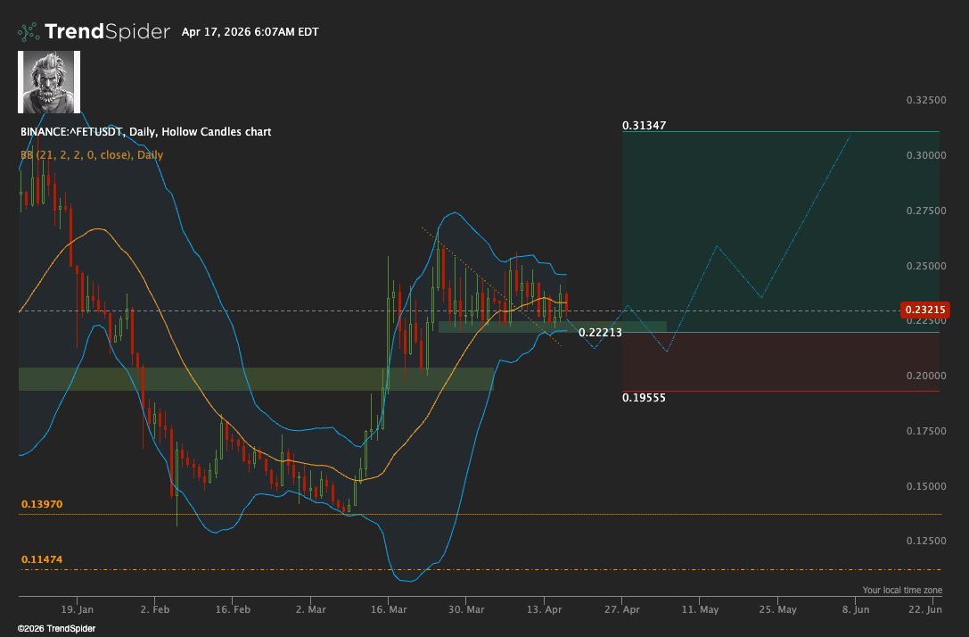Click the red stop-loss zone
The image size is (969, 637).
pos(780,361)
